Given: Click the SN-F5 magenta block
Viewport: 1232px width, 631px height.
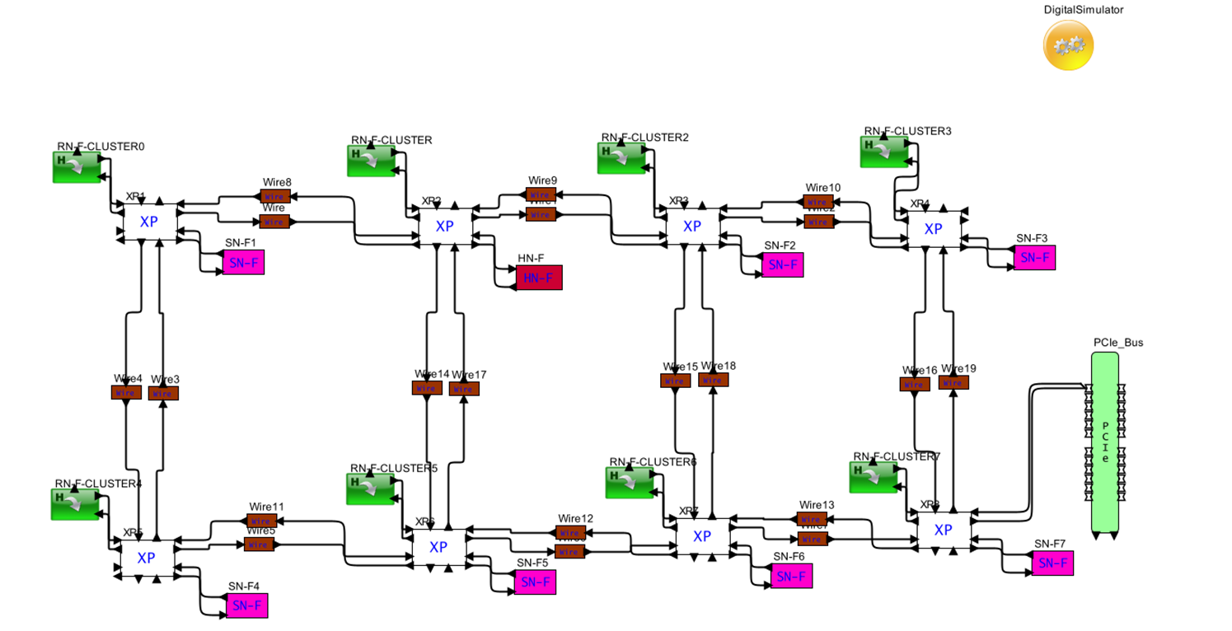Looking at the screenshot, I should (535, 582).
